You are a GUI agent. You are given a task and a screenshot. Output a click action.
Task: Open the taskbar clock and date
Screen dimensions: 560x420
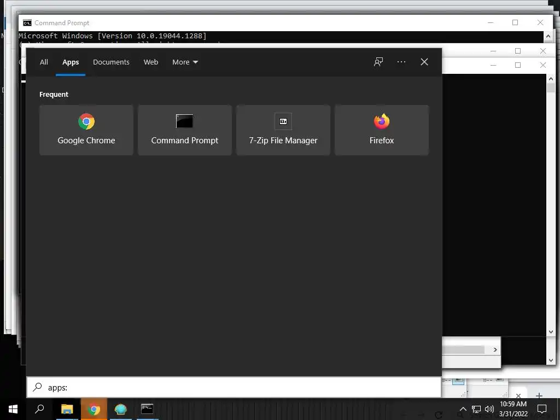coord(513,409)
